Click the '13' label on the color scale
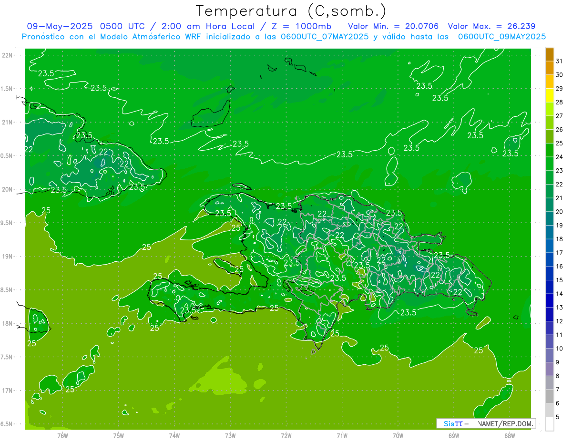The image size is (572, 442). [x=559, y=308]
